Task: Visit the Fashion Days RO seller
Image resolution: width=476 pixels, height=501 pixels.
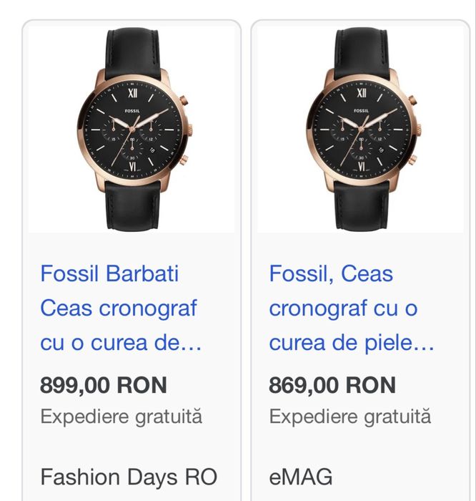Action: click(x=129, y=476)
